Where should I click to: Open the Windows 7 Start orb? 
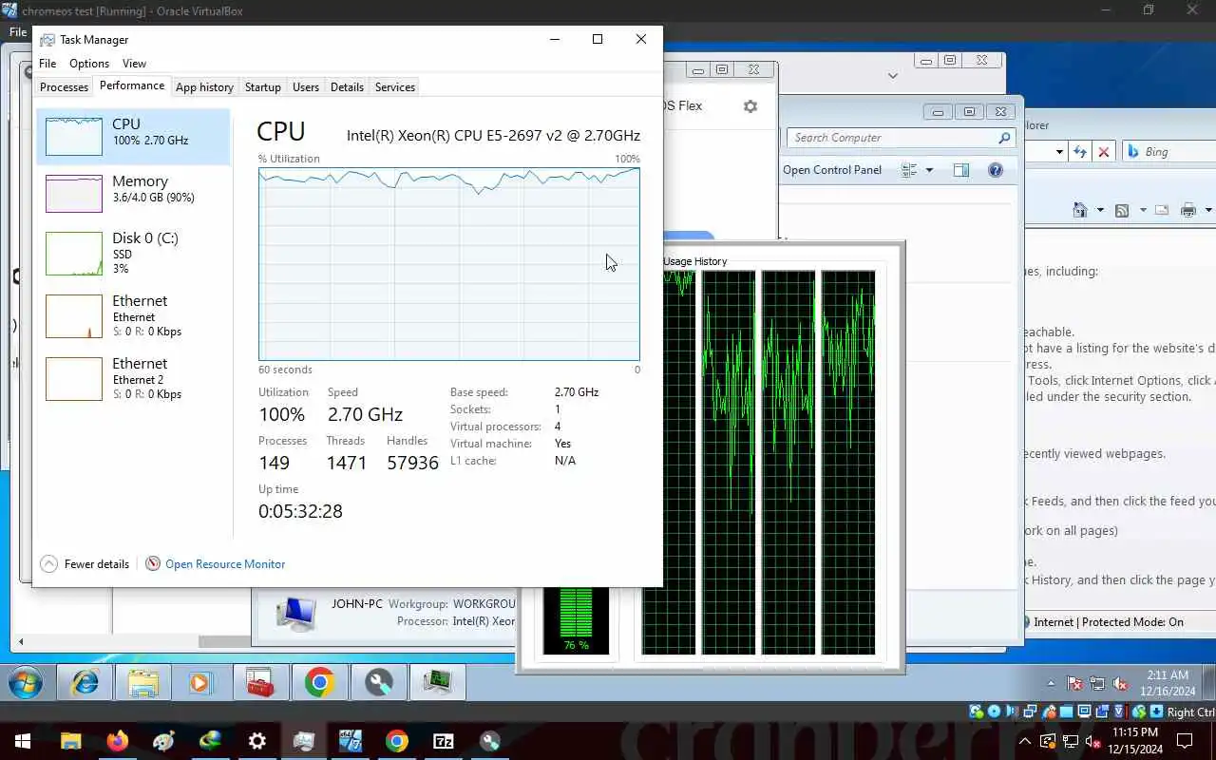pyautogui.click(x=26, y=682)
